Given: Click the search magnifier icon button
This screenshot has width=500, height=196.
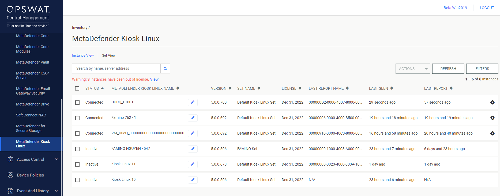Looking at the screenshot, I should (x=165, y=69).
